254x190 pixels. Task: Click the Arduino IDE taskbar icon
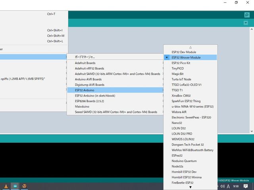point(15,186)
